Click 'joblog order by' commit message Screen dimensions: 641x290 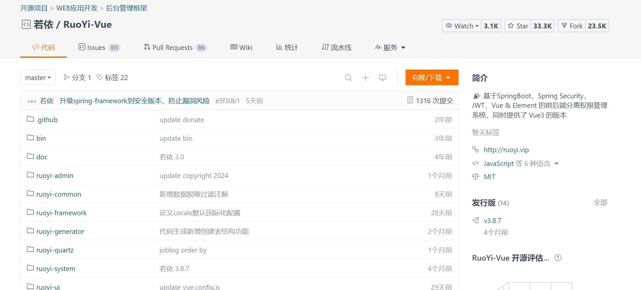183,250
